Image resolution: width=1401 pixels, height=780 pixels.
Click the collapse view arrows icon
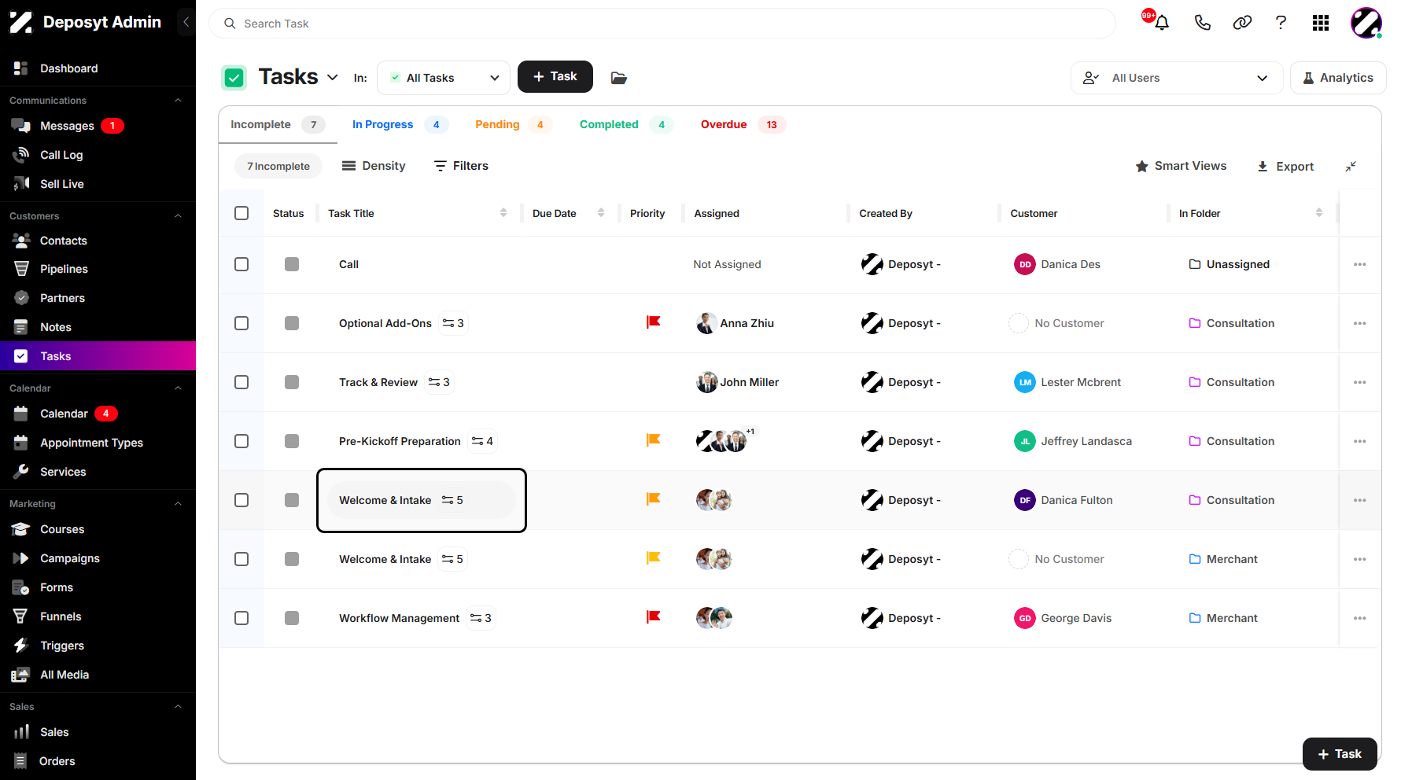point(1351,167)
